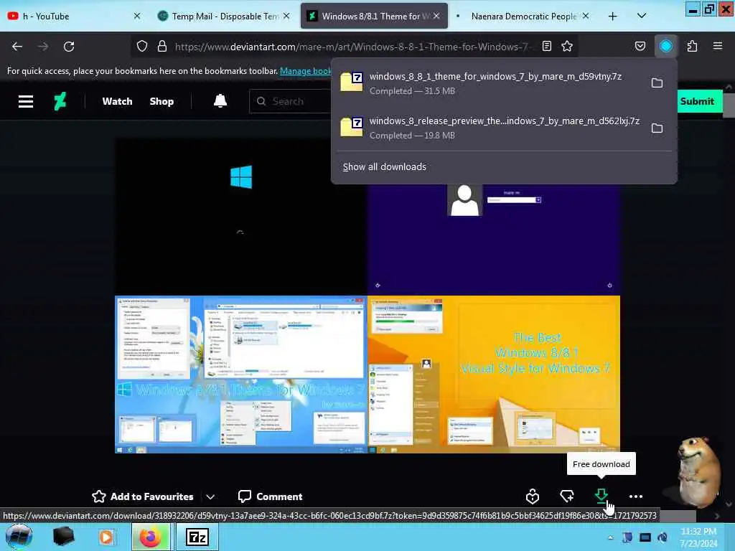Open the three-dots more options menu

coord(636,496)
